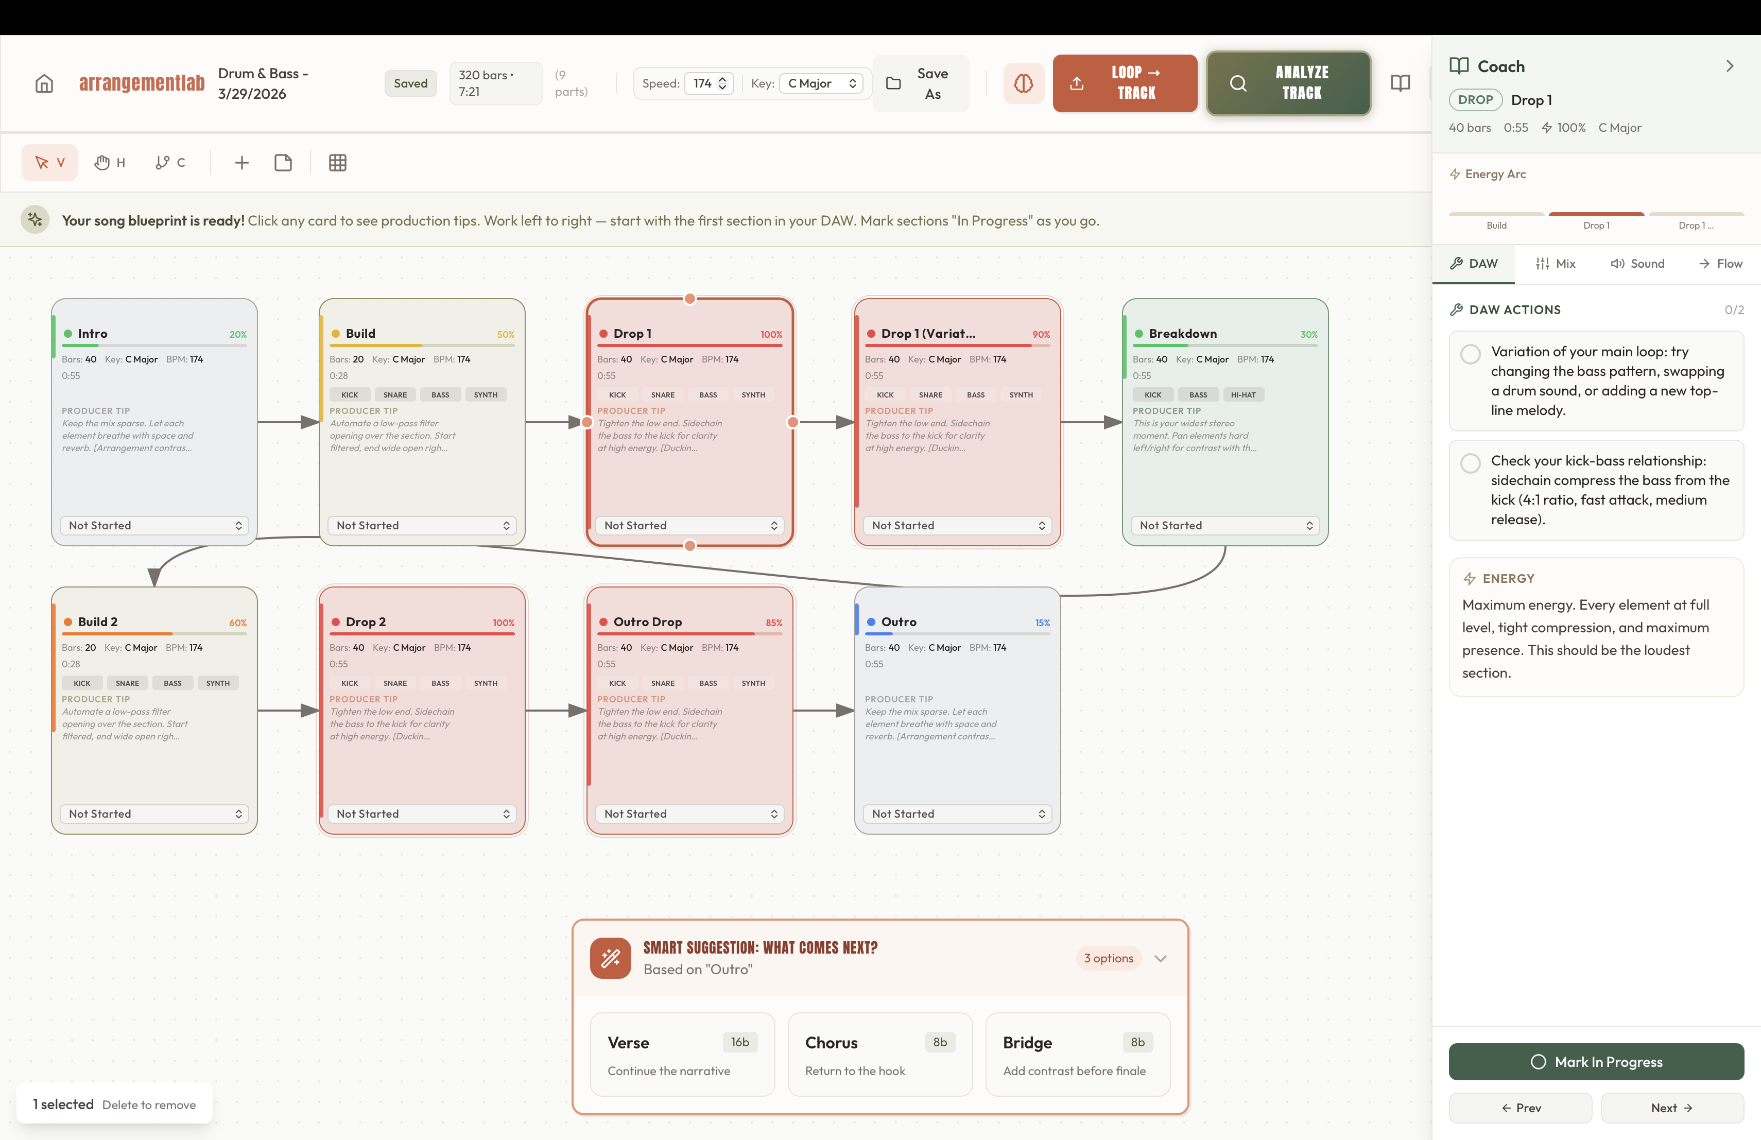This screenshot has height=1140, width=1761.
Task: Open the Intro card status dropdown
Action: coord(154,525)
